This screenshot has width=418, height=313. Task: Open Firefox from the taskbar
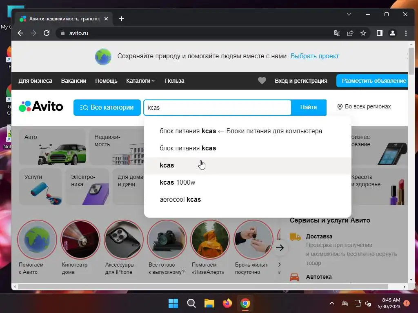coord(227,303)
